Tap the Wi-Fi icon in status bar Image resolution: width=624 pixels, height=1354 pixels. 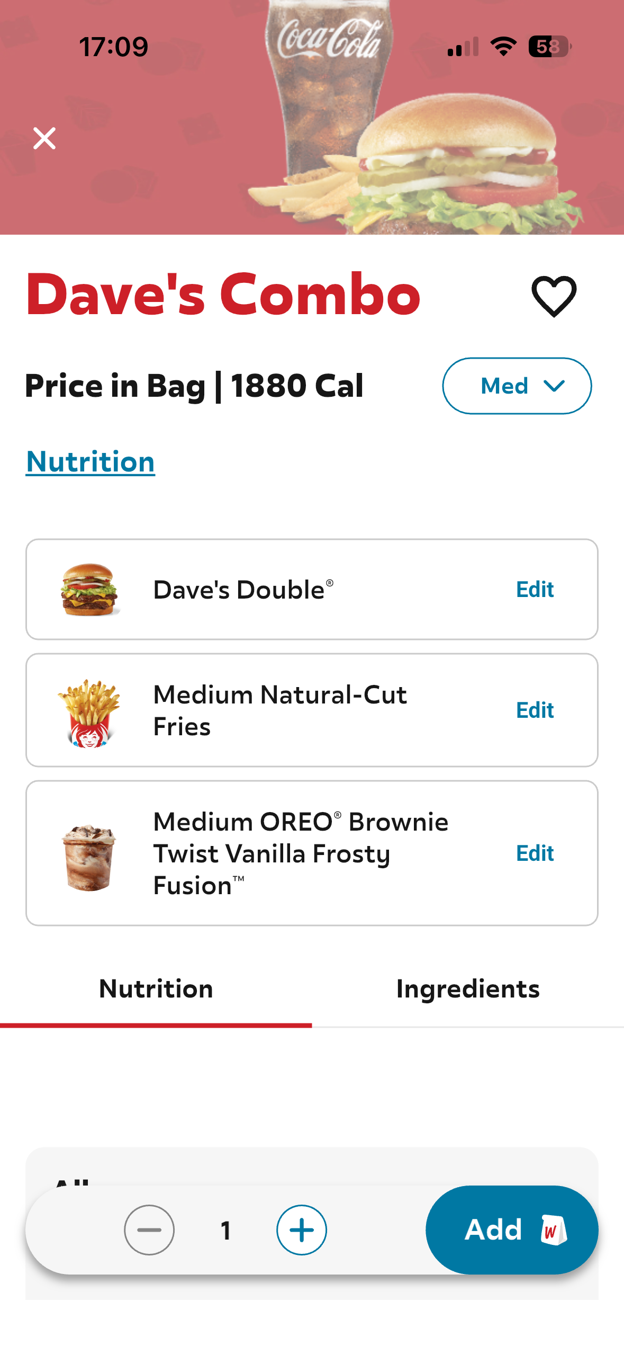tap(503, 47)
